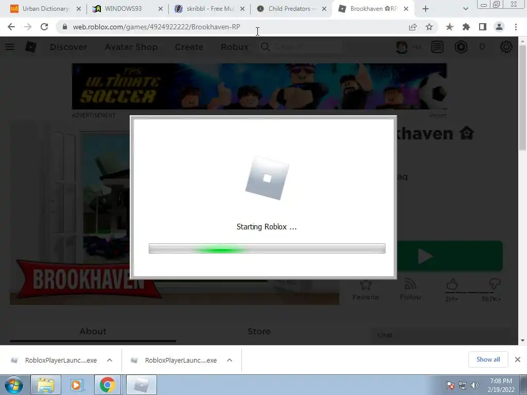This screenshot has width=527, height=395.
Task: Click the Action Center flag tray icon
Action: [x=450, y=385]
